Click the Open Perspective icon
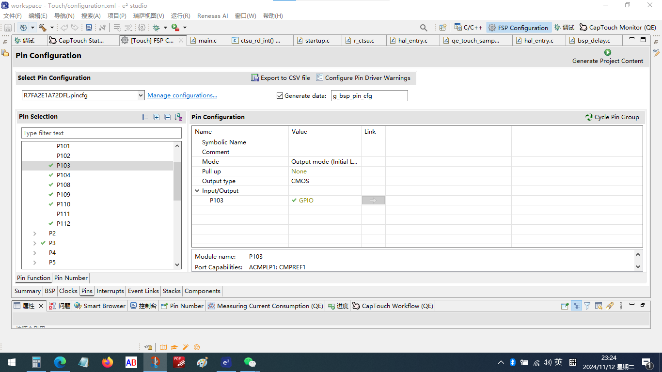The height and width of the screenshot is (372, 662). pos(442,28)
